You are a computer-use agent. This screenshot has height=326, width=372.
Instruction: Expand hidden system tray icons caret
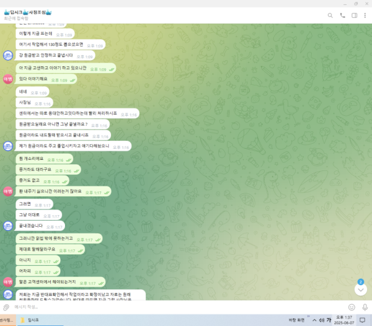coord(314,320)
